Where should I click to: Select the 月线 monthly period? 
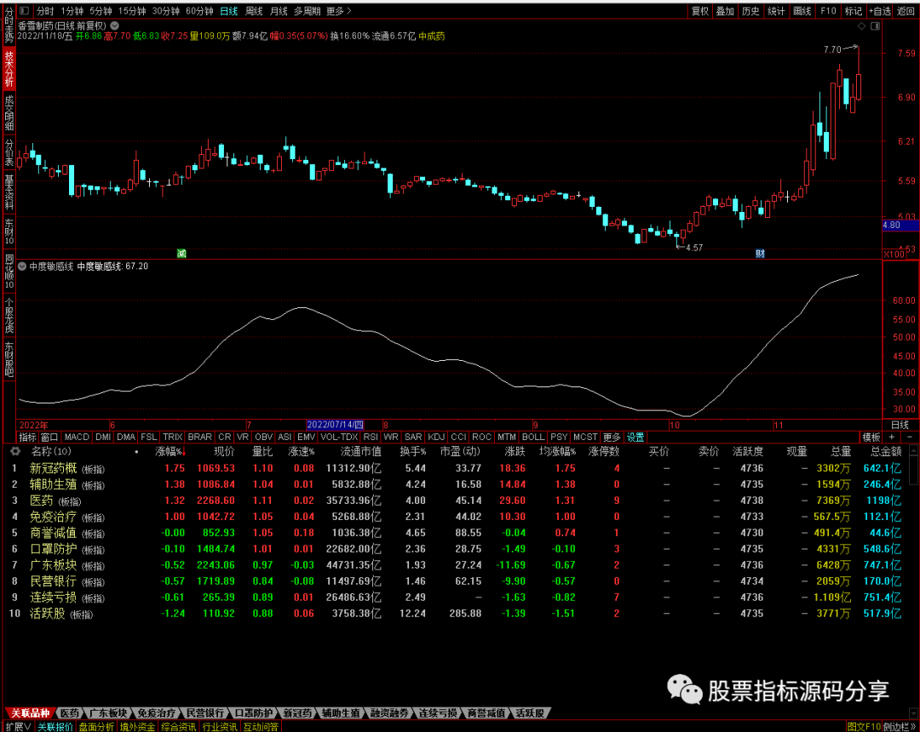pyautogui.click(x=279, y=10)
